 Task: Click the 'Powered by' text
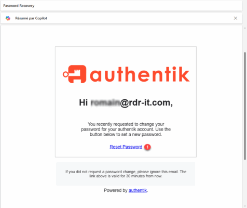click(x=116, y=190)
